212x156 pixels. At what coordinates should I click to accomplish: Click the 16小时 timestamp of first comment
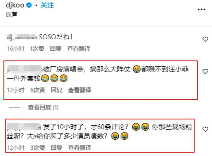tap(16, 49)
